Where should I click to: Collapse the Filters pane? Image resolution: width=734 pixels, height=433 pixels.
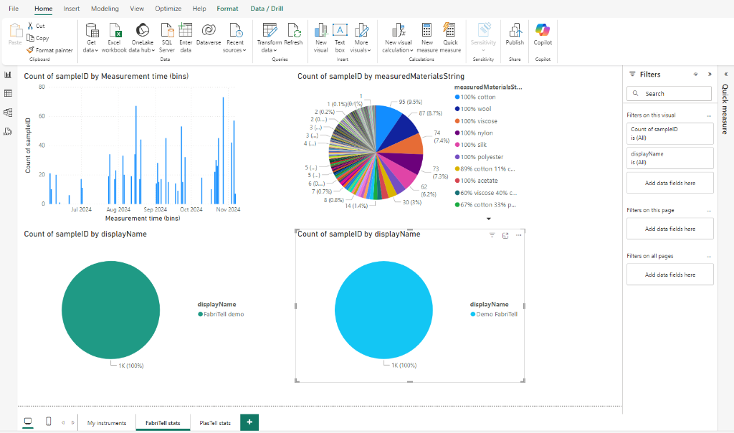pos(710,75)
